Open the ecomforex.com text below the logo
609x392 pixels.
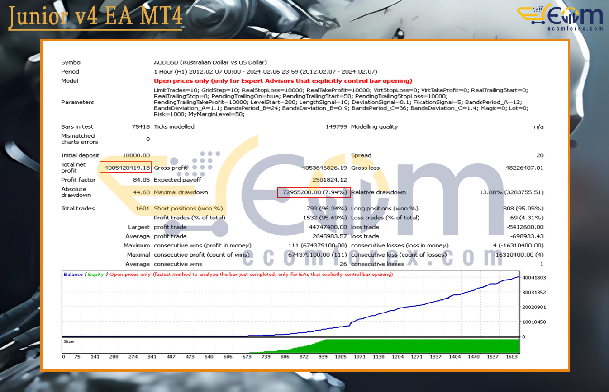pyautogui.click(x=575, y=29)
